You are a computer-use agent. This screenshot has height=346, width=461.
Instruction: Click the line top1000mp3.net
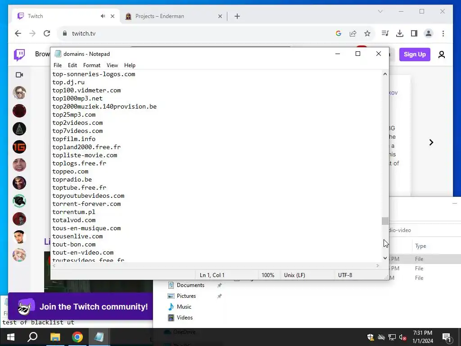click(77, 99)
